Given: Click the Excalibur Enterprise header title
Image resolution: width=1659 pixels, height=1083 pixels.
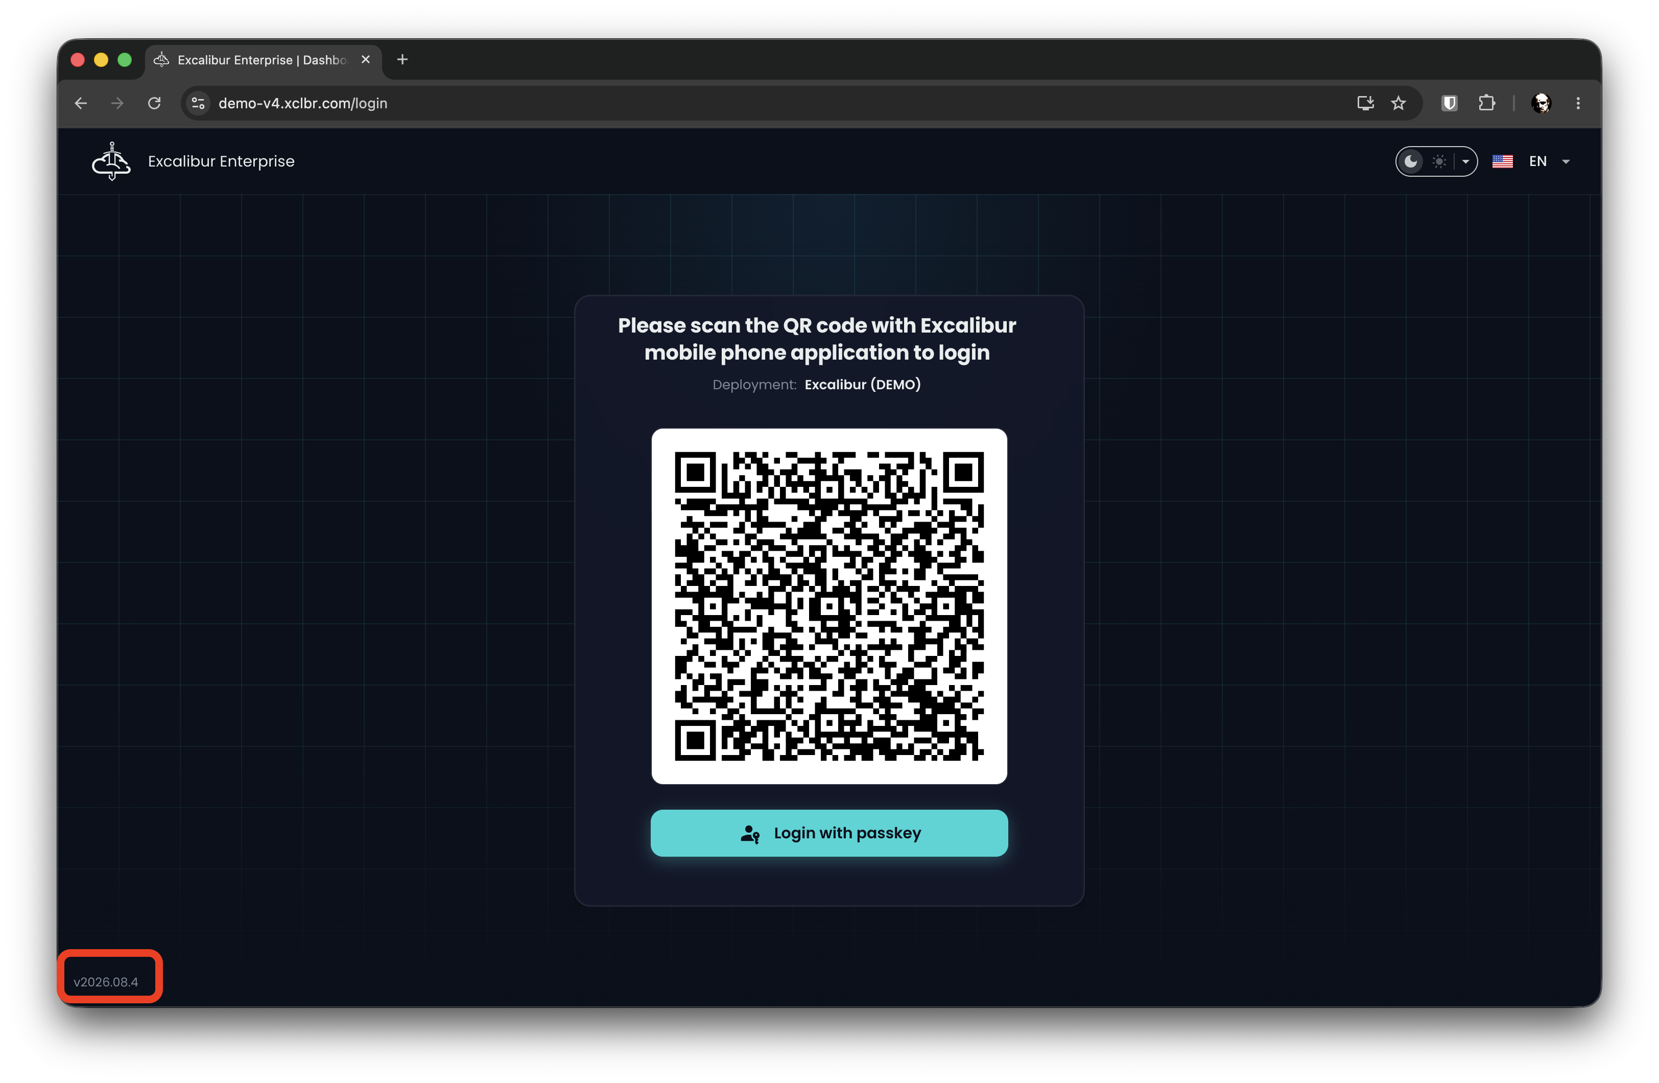Looking at the screenshot, I should (x=221, y=161).
